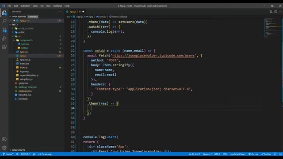Open index.css in the file tree
283x159 pixels.
24,64
